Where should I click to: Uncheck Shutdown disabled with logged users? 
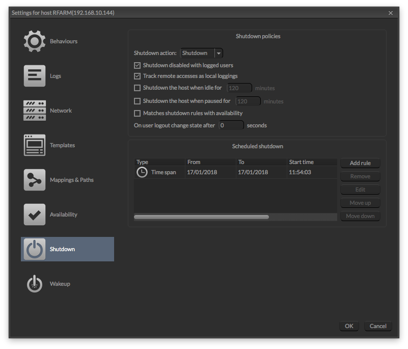[x=137, y=65]
